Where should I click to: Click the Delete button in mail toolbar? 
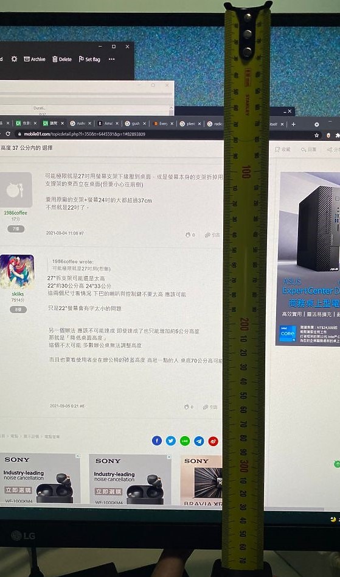[x=61, y=59]
